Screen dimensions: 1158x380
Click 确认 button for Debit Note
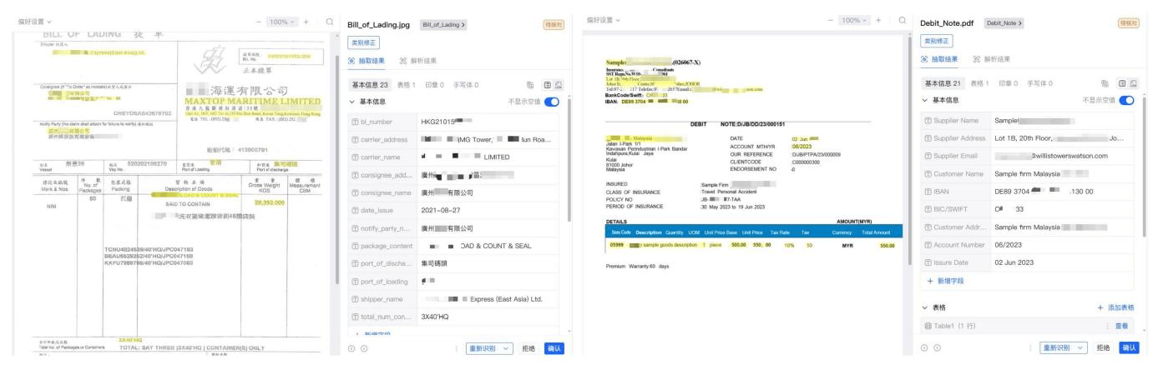(x=1130, y=347)
